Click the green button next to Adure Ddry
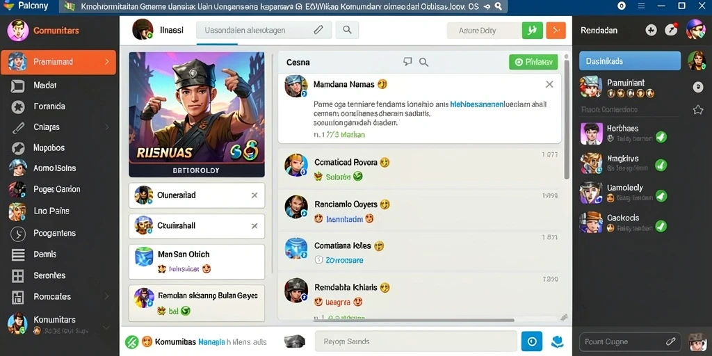 532,31
